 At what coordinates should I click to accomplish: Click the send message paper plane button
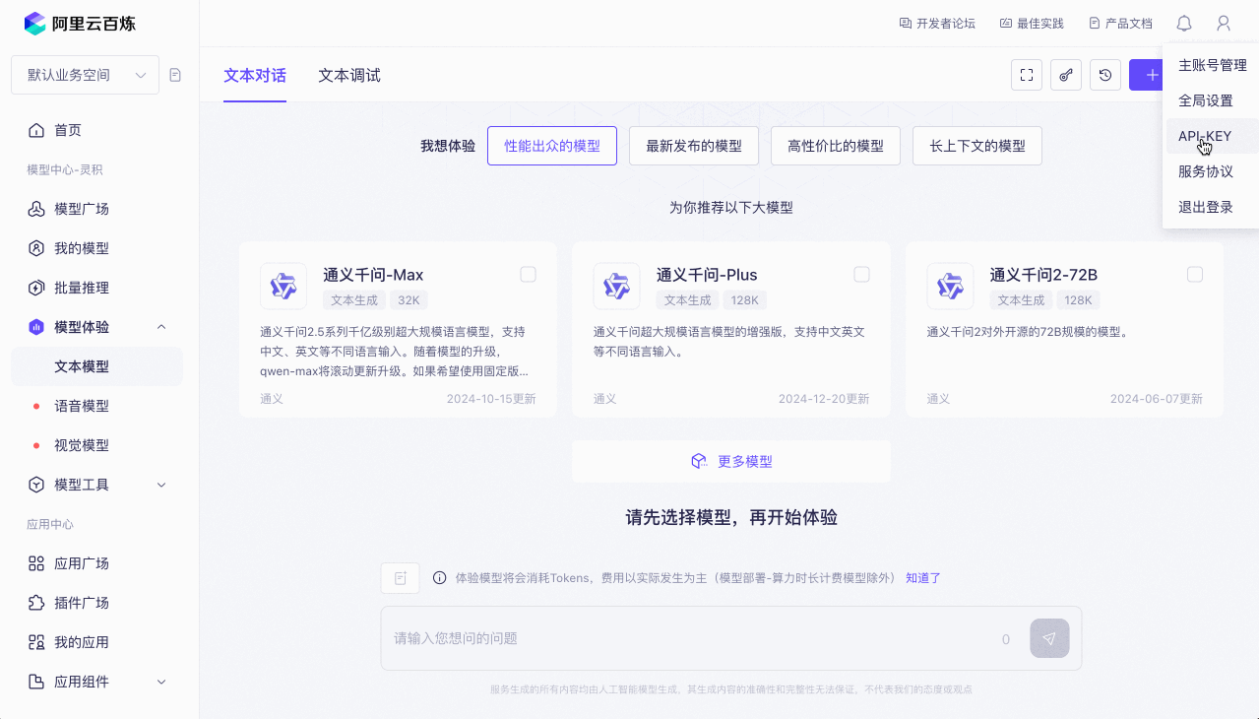(1049, 638)
